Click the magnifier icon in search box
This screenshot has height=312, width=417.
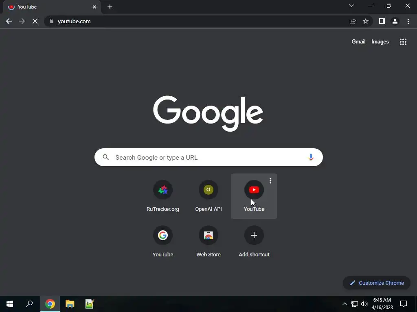coord(106,157)
